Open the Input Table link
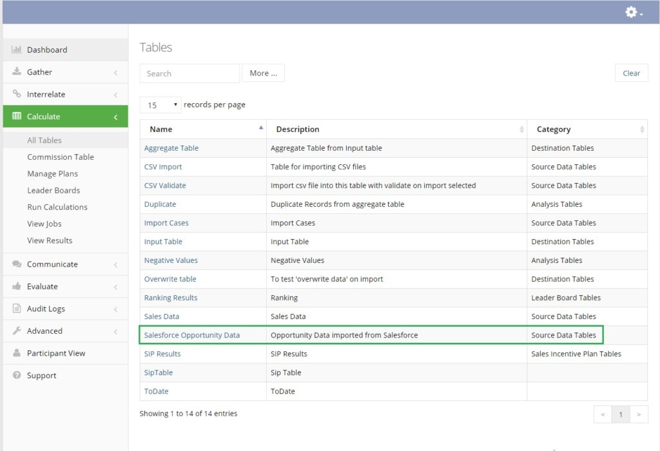Screen dimensions: 660x451 click(x=163, y=242)
